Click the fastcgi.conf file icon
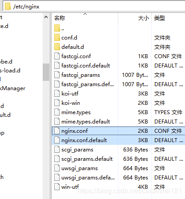185x199 pixels. point(57,56)
